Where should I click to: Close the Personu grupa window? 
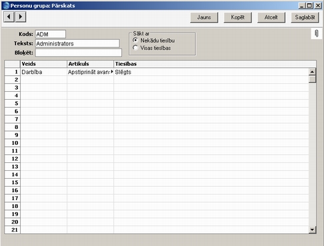click(x=318, y=5)
